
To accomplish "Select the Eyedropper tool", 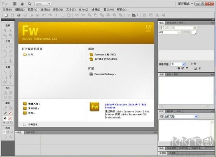I will [x=5, y=108].
